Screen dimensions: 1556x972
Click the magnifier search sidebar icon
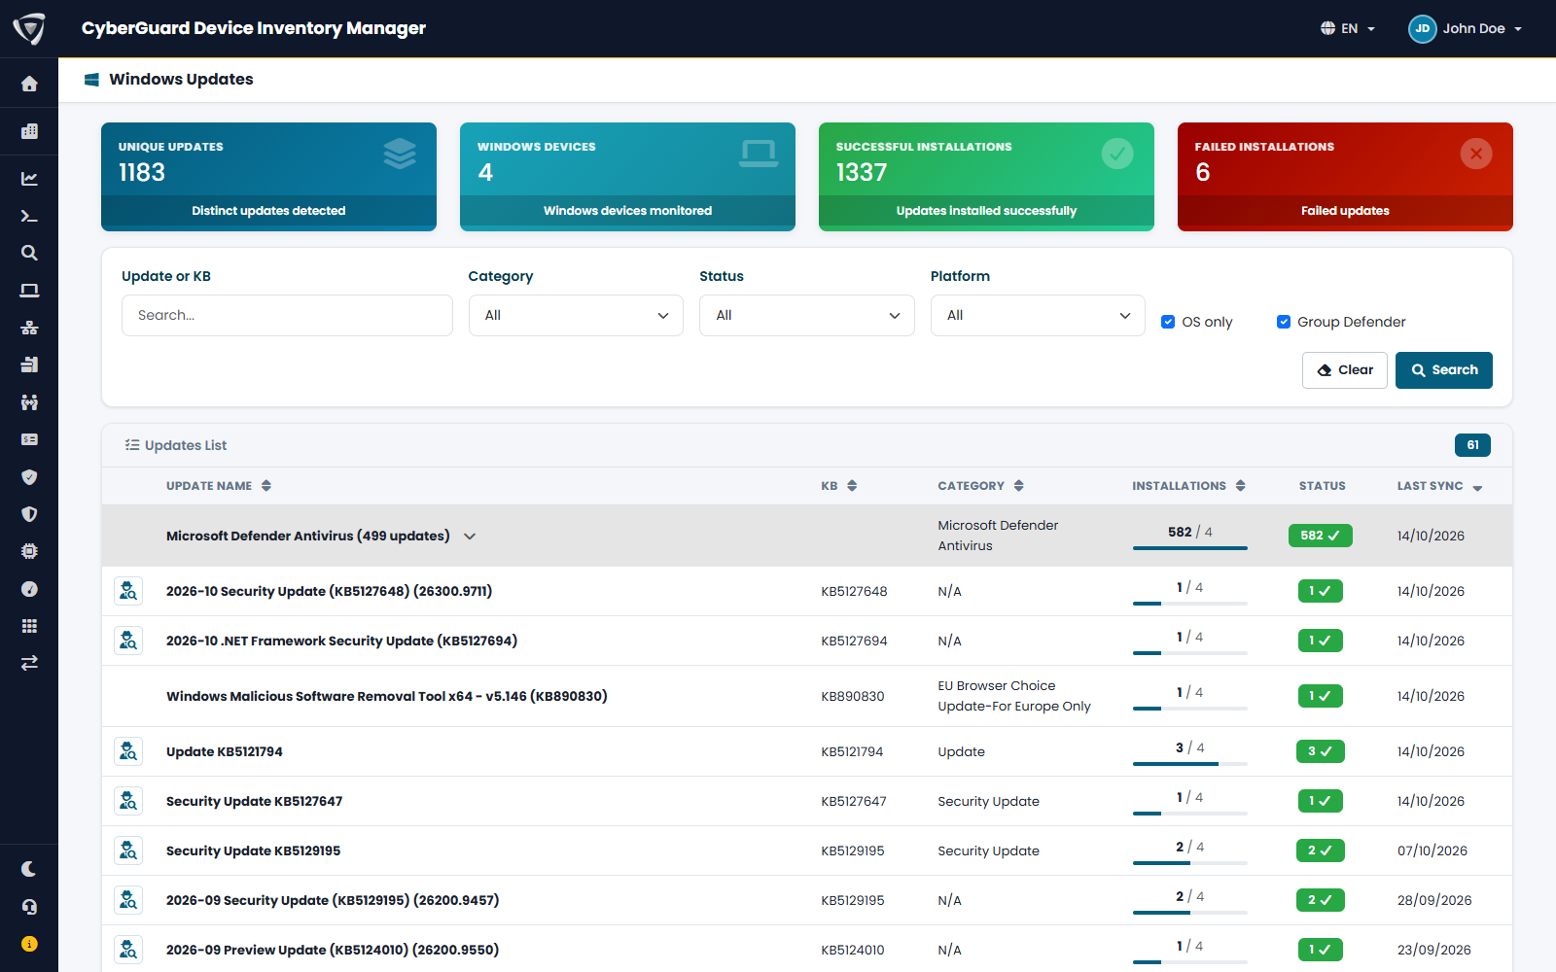pyautogui.click(x=29, y=253)
